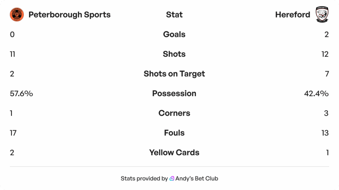Select the Peterborough Sports team name

point(70,15)
